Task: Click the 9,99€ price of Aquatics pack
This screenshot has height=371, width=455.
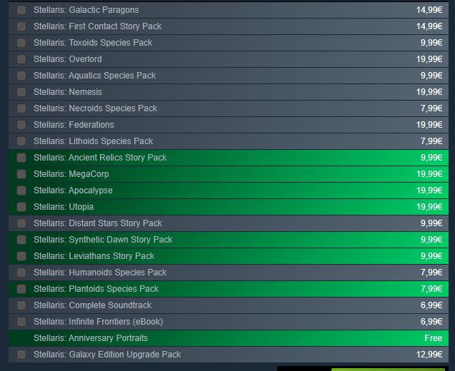Action: click(x=431, y=76)
